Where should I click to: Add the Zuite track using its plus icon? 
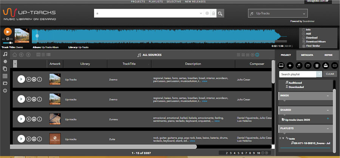[x=29, y=139]
